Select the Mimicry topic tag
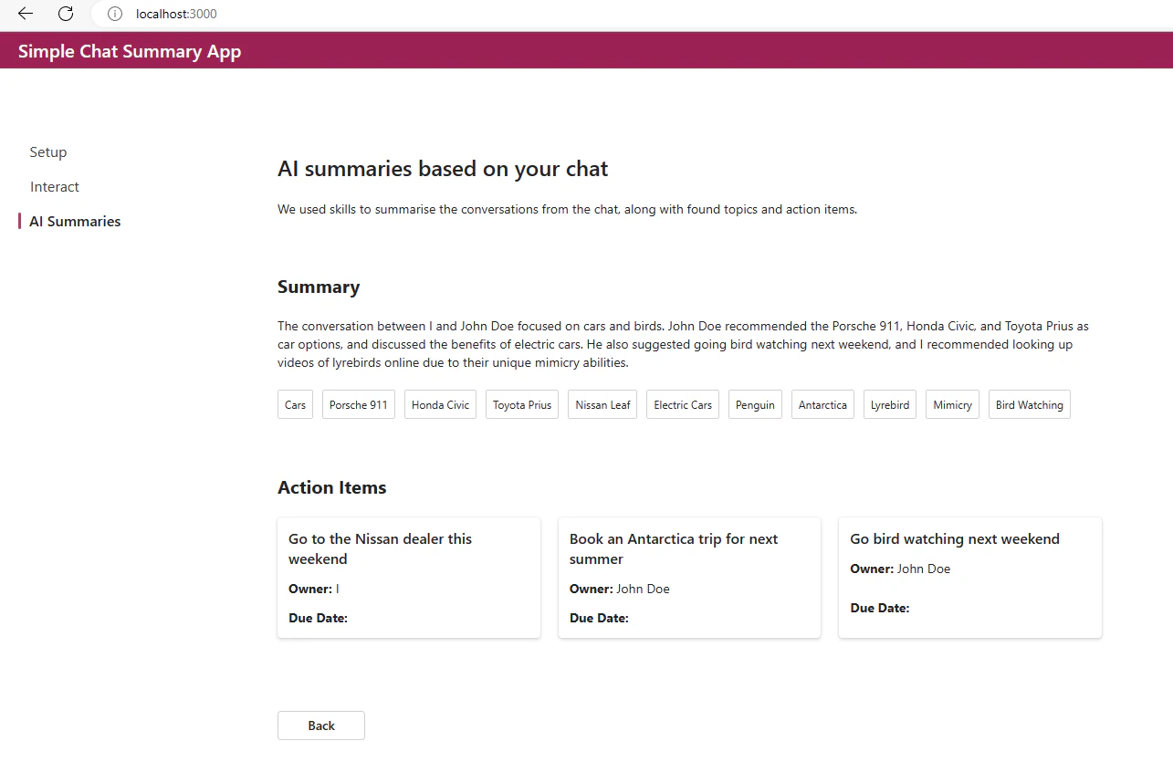 [952, 405]
